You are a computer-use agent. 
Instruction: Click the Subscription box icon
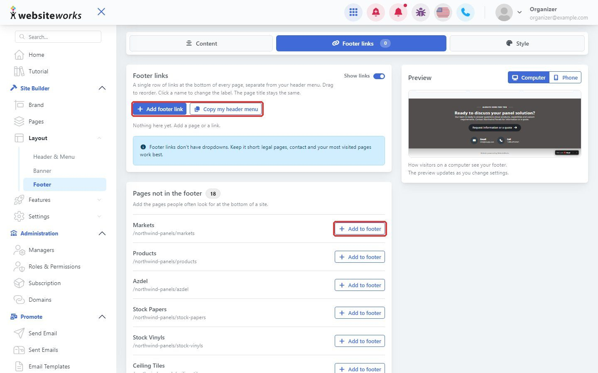tap(19, 283)
